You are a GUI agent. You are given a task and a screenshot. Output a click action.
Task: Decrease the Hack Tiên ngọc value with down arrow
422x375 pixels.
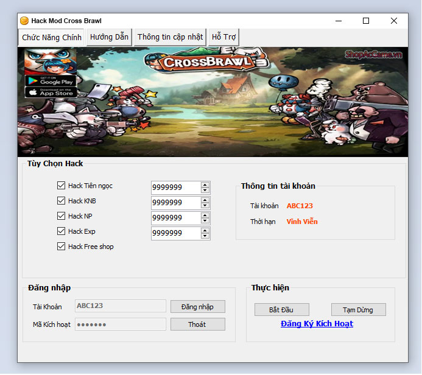pyautogui.click(x=205, y=190)
